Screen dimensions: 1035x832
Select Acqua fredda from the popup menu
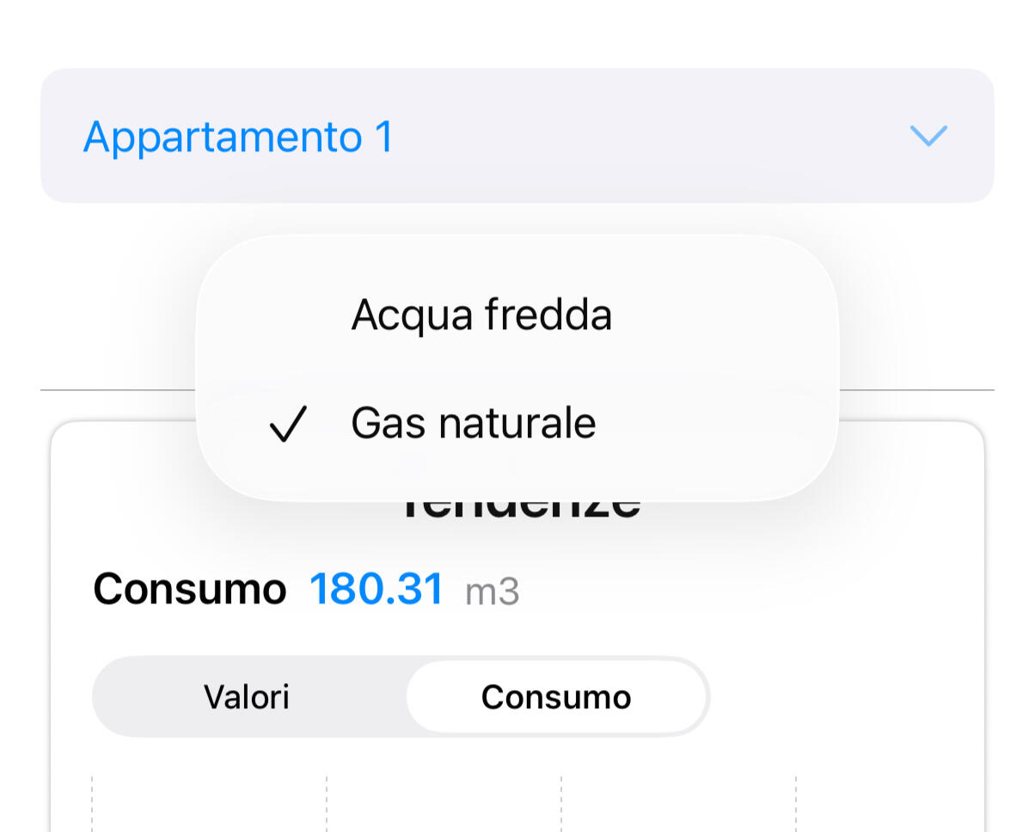[x=481, y=315]
